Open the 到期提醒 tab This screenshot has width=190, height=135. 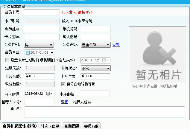pos(71,126)
